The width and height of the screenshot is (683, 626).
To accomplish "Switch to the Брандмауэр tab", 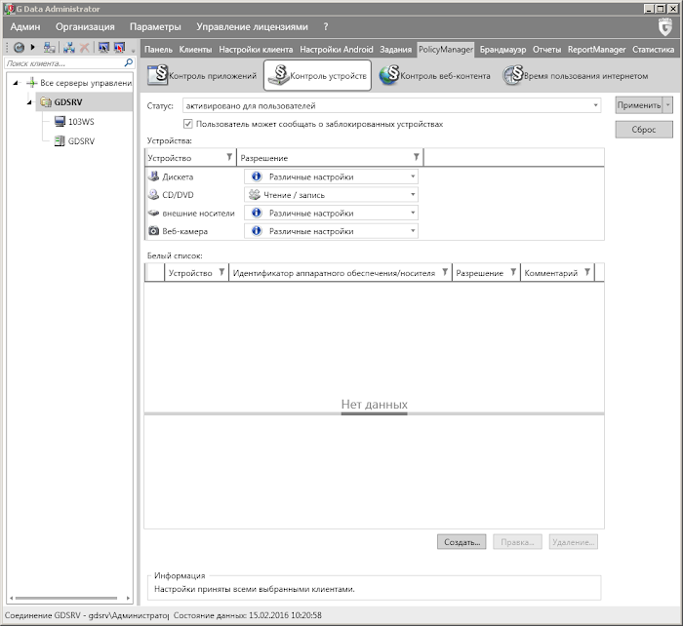I will pos(502,49).
